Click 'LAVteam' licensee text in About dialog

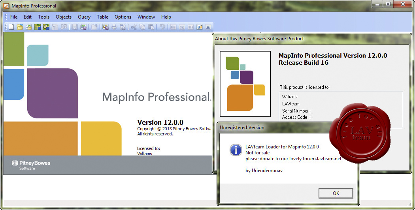pyautogui.click(x=290, y=104)
